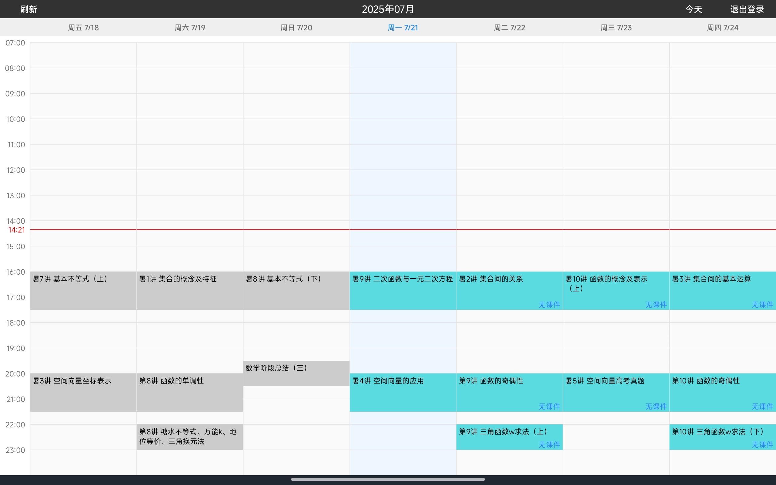
Task: Select the 周一 7/21 day header
Action: 403,28
